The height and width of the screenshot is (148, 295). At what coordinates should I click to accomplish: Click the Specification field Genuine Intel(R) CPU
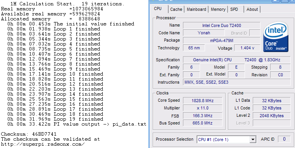[x=237, y=60]
